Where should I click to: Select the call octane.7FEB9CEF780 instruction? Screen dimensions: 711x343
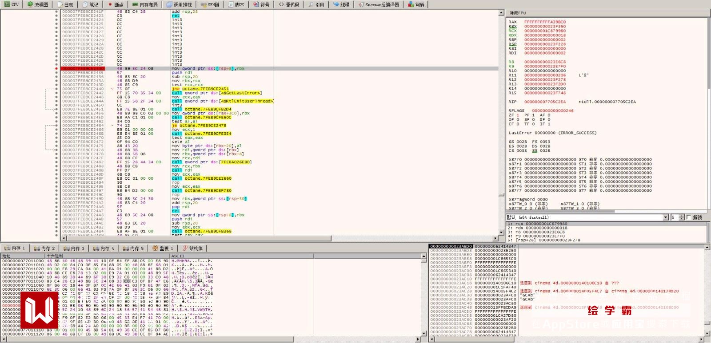point(201,190)
